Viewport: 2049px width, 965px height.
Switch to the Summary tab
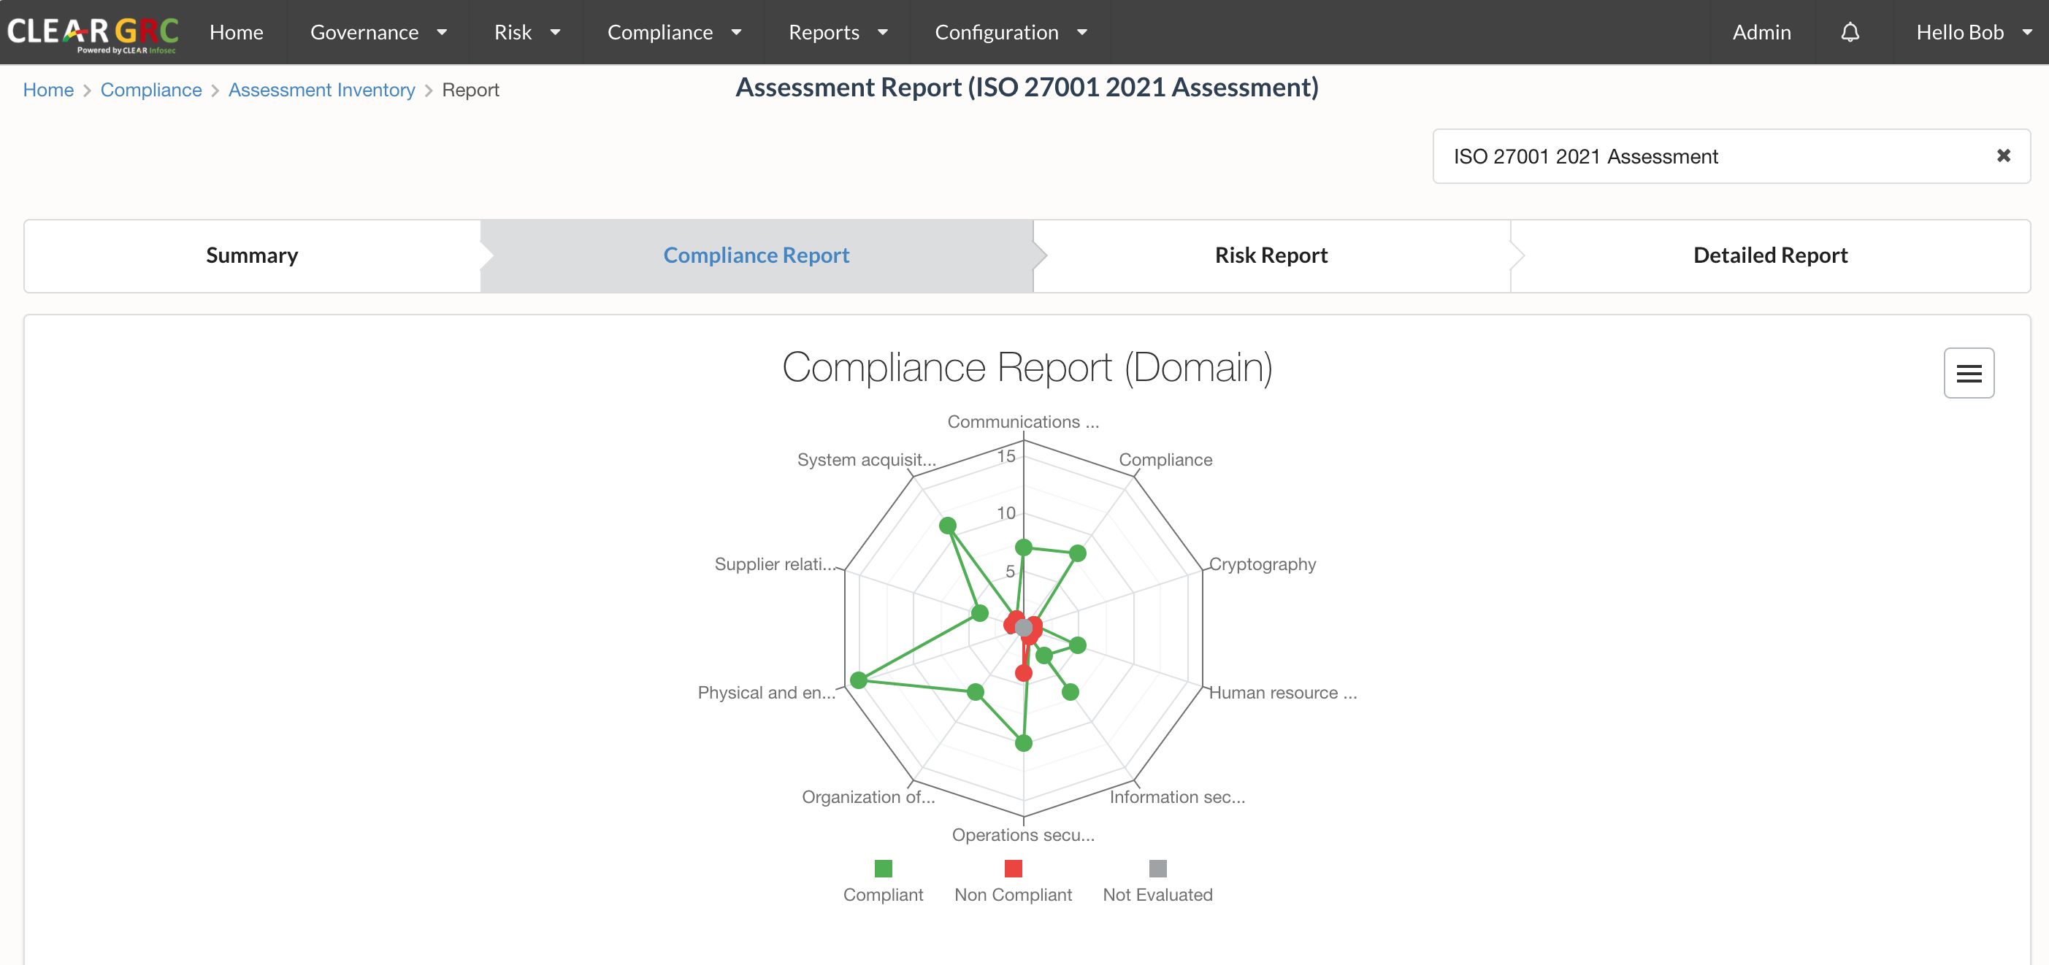[252, 255]
